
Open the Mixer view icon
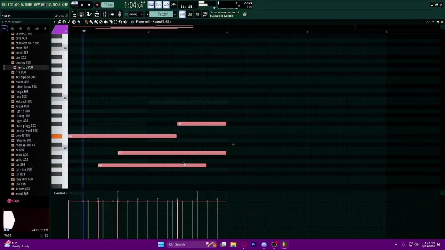(x=104, y=14)
